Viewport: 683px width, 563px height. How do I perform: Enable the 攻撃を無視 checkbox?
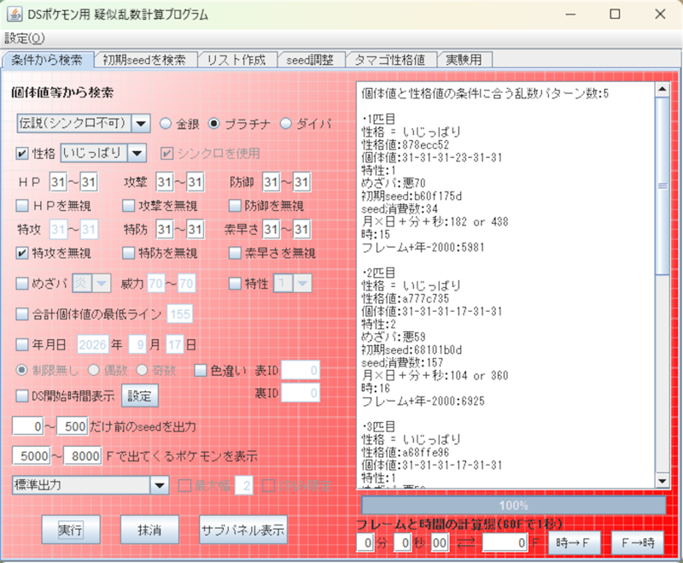pyautogui.click(x=129, y=206)
